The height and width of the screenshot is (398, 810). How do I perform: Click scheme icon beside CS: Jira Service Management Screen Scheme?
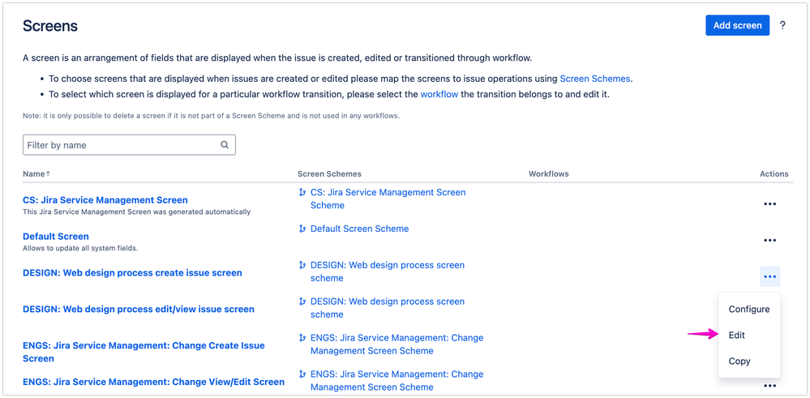click(302, 193)
